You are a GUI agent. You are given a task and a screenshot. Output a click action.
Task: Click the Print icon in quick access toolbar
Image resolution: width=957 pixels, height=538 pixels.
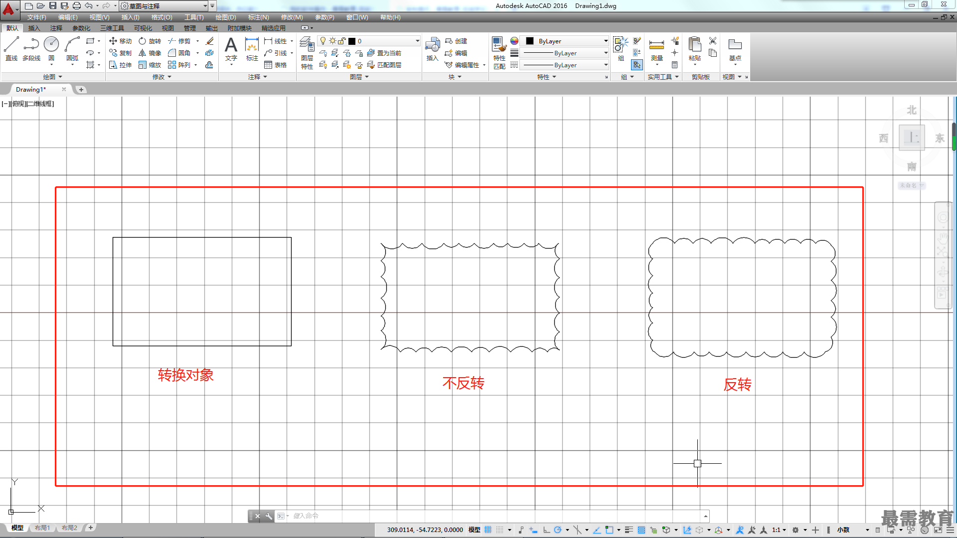click(76, 6)
